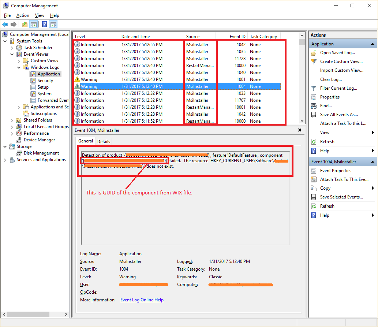Click Attach a Task To this Log
The height and width of the screenshot is (327, 378).
point(343,123)
